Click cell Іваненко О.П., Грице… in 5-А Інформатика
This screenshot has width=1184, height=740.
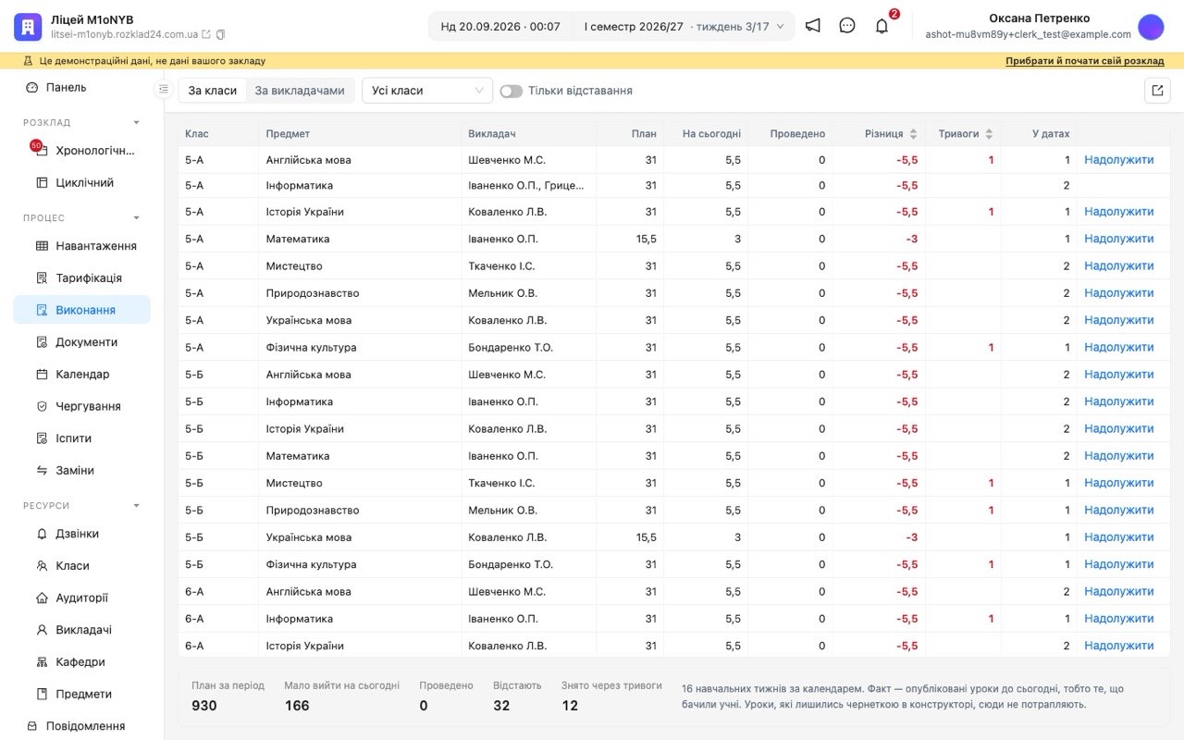(526, 185)
